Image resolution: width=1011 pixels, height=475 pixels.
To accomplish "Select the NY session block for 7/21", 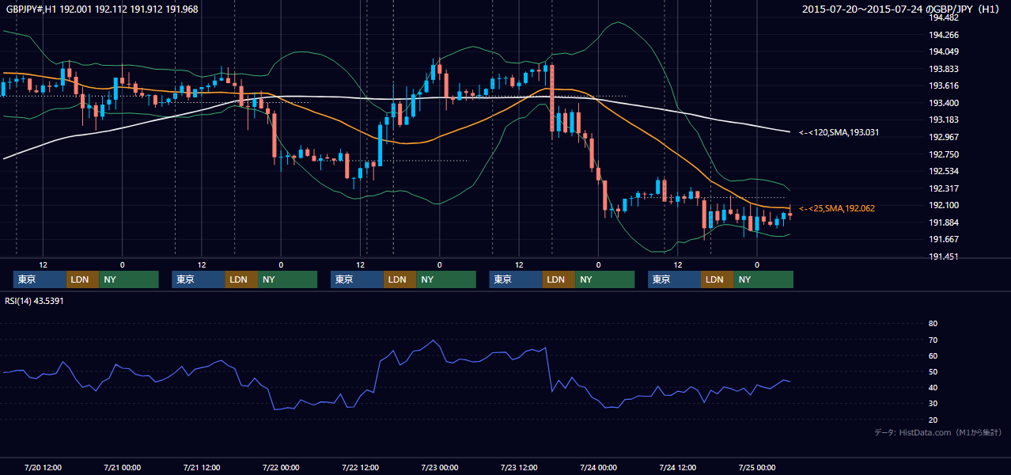I will 288,279.
